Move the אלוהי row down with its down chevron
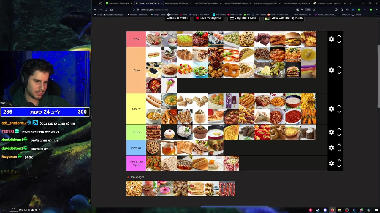This screenshot has height=213, width=380. click(339, 42)
